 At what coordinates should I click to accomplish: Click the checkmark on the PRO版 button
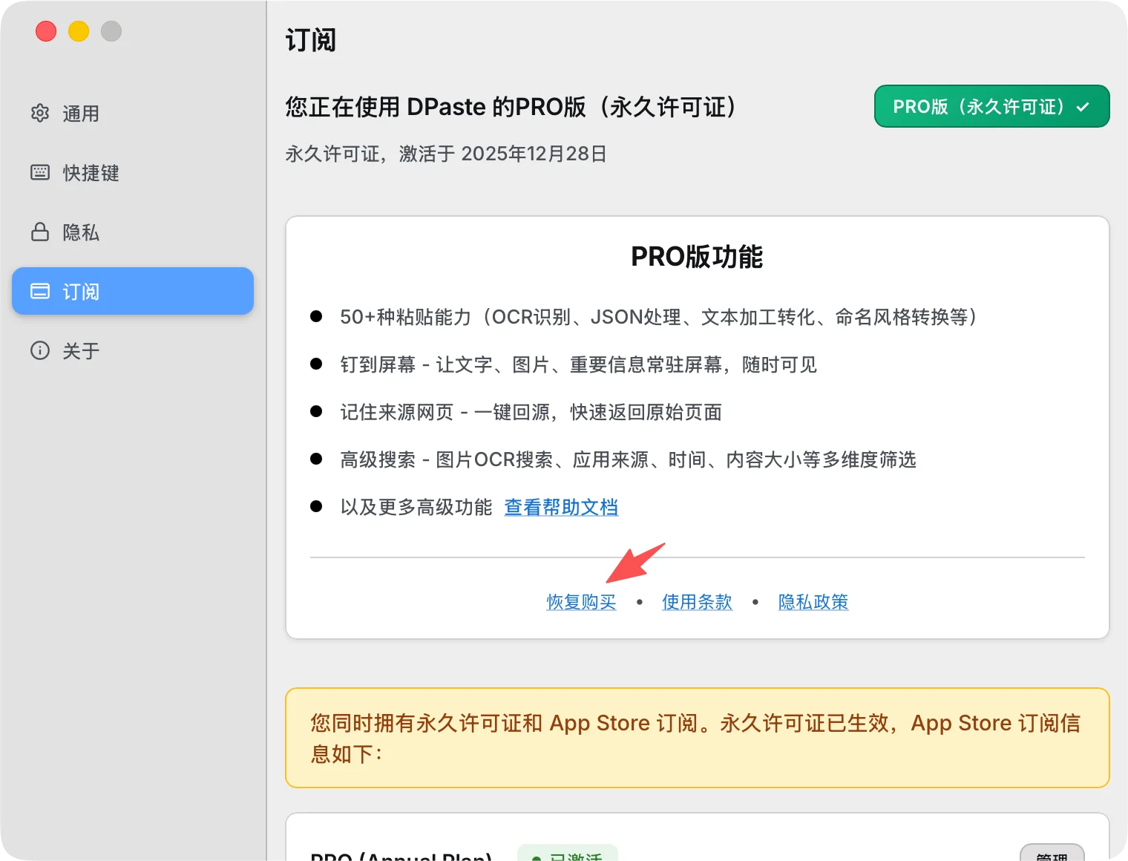point(1083,107)
